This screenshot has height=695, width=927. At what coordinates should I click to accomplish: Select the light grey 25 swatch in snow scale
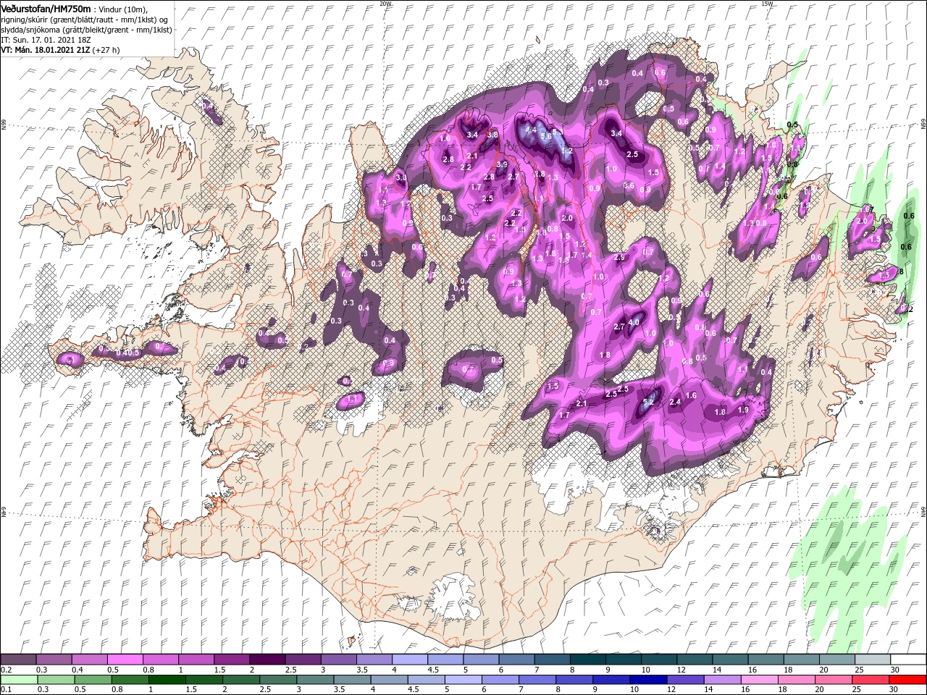pyautogui.click(x=873, y=660)
